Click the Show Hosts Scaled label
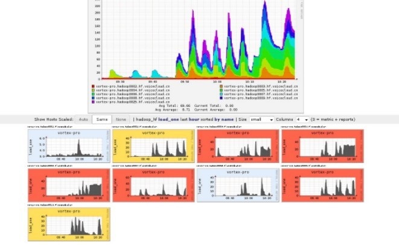The height and width of the screenshot is (245, 399). (x=54, y=119)
